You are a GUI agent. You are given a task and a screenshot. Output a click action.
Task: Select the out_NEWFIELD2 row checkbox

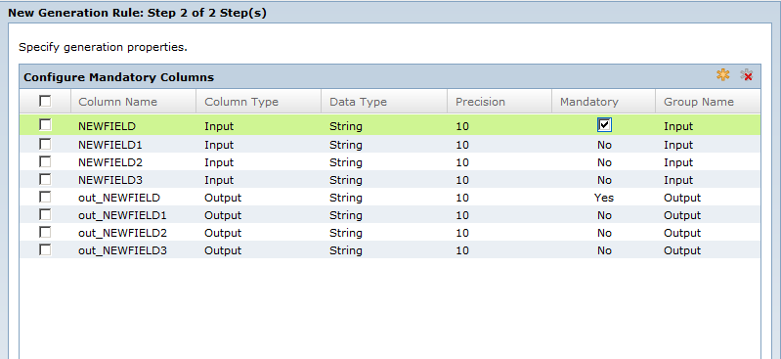[x=45, y=232]
